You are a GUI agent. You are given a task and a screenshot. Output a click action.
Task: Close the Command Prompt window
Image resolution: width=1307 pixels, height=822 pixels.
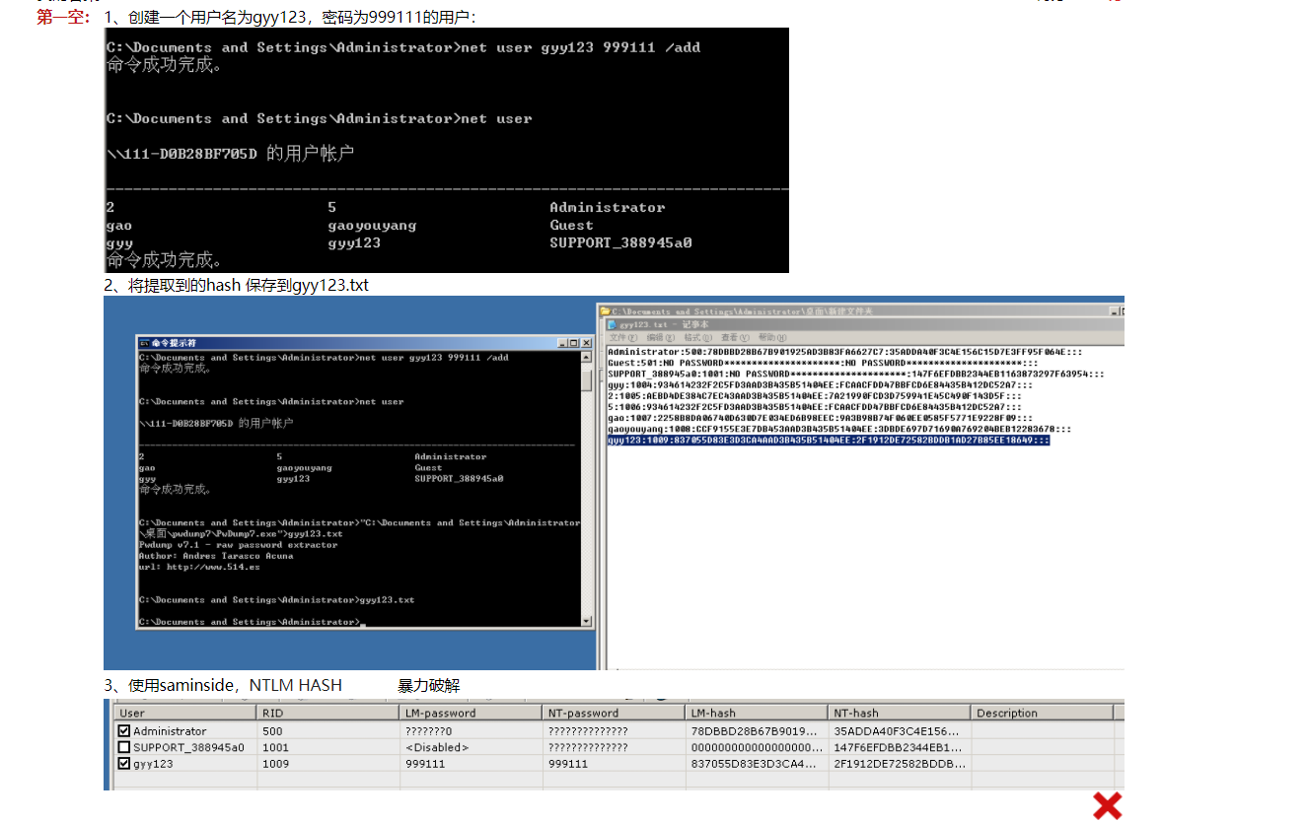tap(586, 343)
